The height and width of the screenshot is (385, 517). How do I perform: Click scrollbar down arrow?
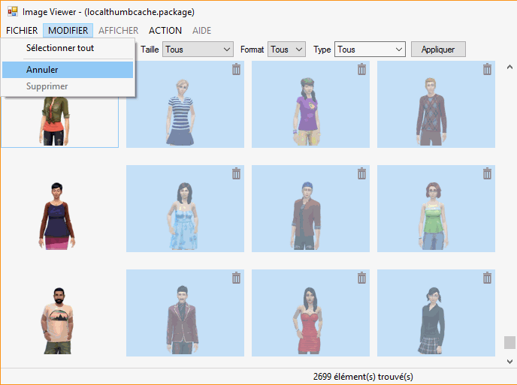pyautogui.click(x=509, y=362)
